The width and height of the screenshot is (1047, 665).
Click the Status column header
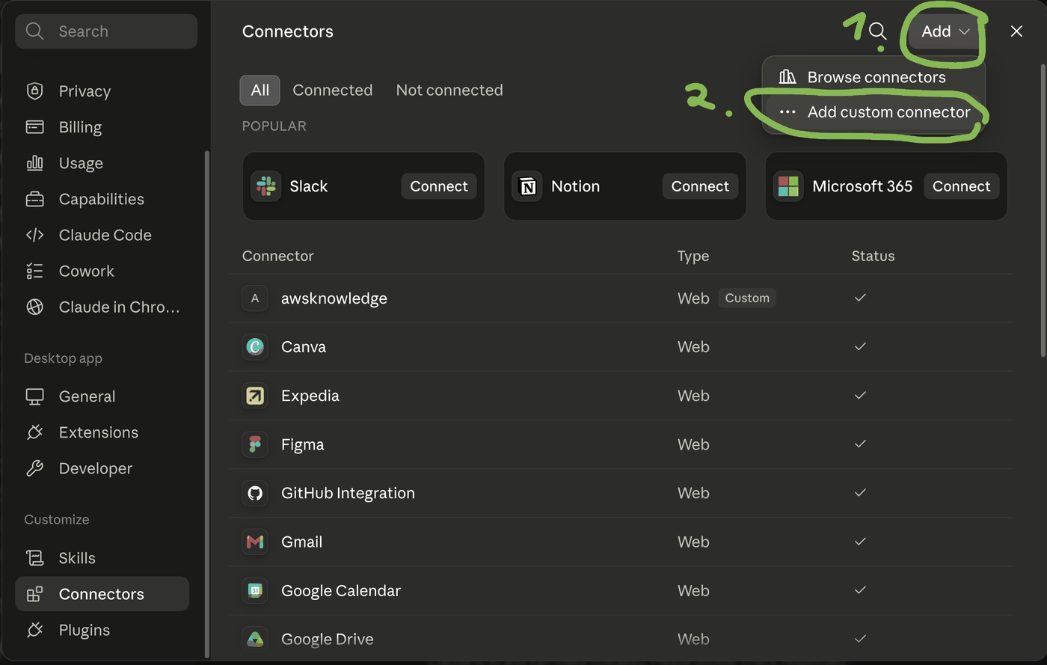coord(873,256)
